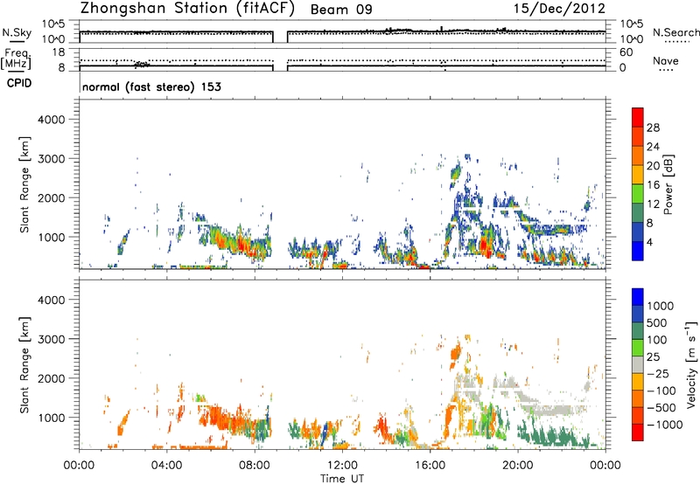Click the Velocity [m s-1] colorbar title
This screenshot has width=700, height=484.
point(691,365)
